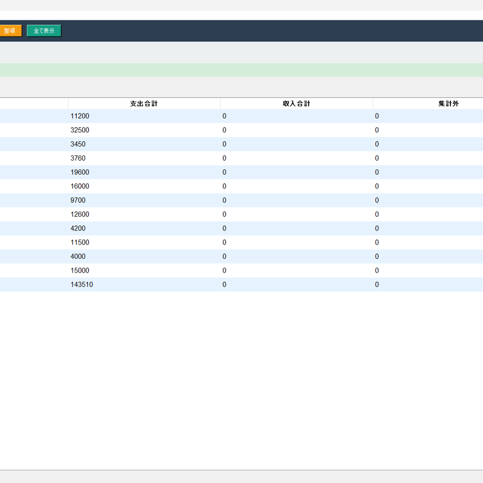The width and height of the screenshot is (483, 483).
Task: Select the 集計外 column header
Action: click(x=448, y=103)
